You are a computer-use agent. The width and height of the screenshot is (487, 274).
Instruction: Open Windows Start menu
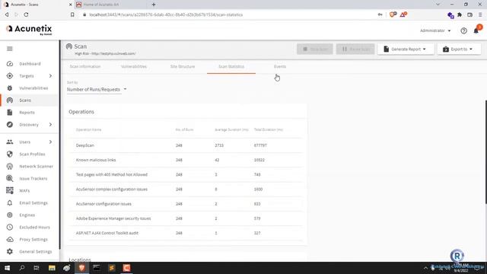pos(7,268)
